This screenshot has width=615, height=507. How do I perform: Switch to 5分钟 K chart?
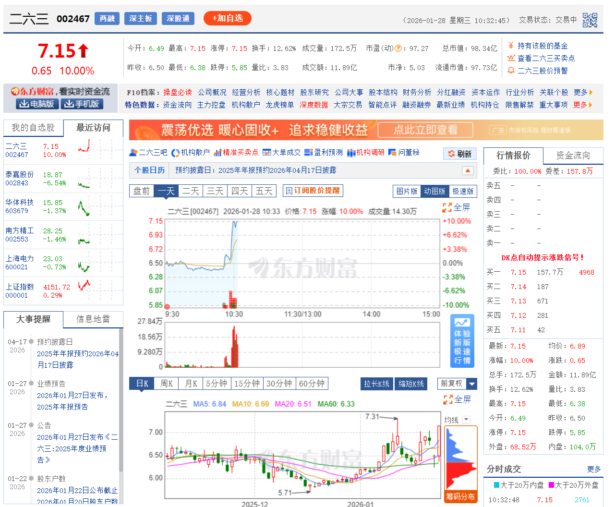[x=217, y=384]
